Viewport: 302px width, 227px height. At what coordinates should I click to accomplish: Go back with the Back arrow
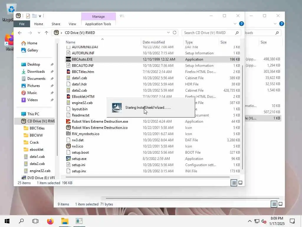(x=20, y=33)
